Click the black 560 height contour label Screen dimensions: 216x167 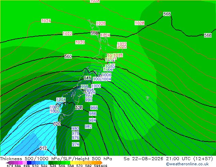coord(68,56)
